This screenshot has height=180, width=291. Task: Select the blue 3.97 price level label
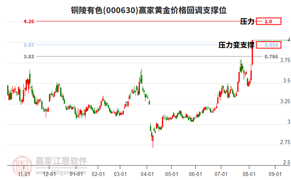[x=29, y=45]
